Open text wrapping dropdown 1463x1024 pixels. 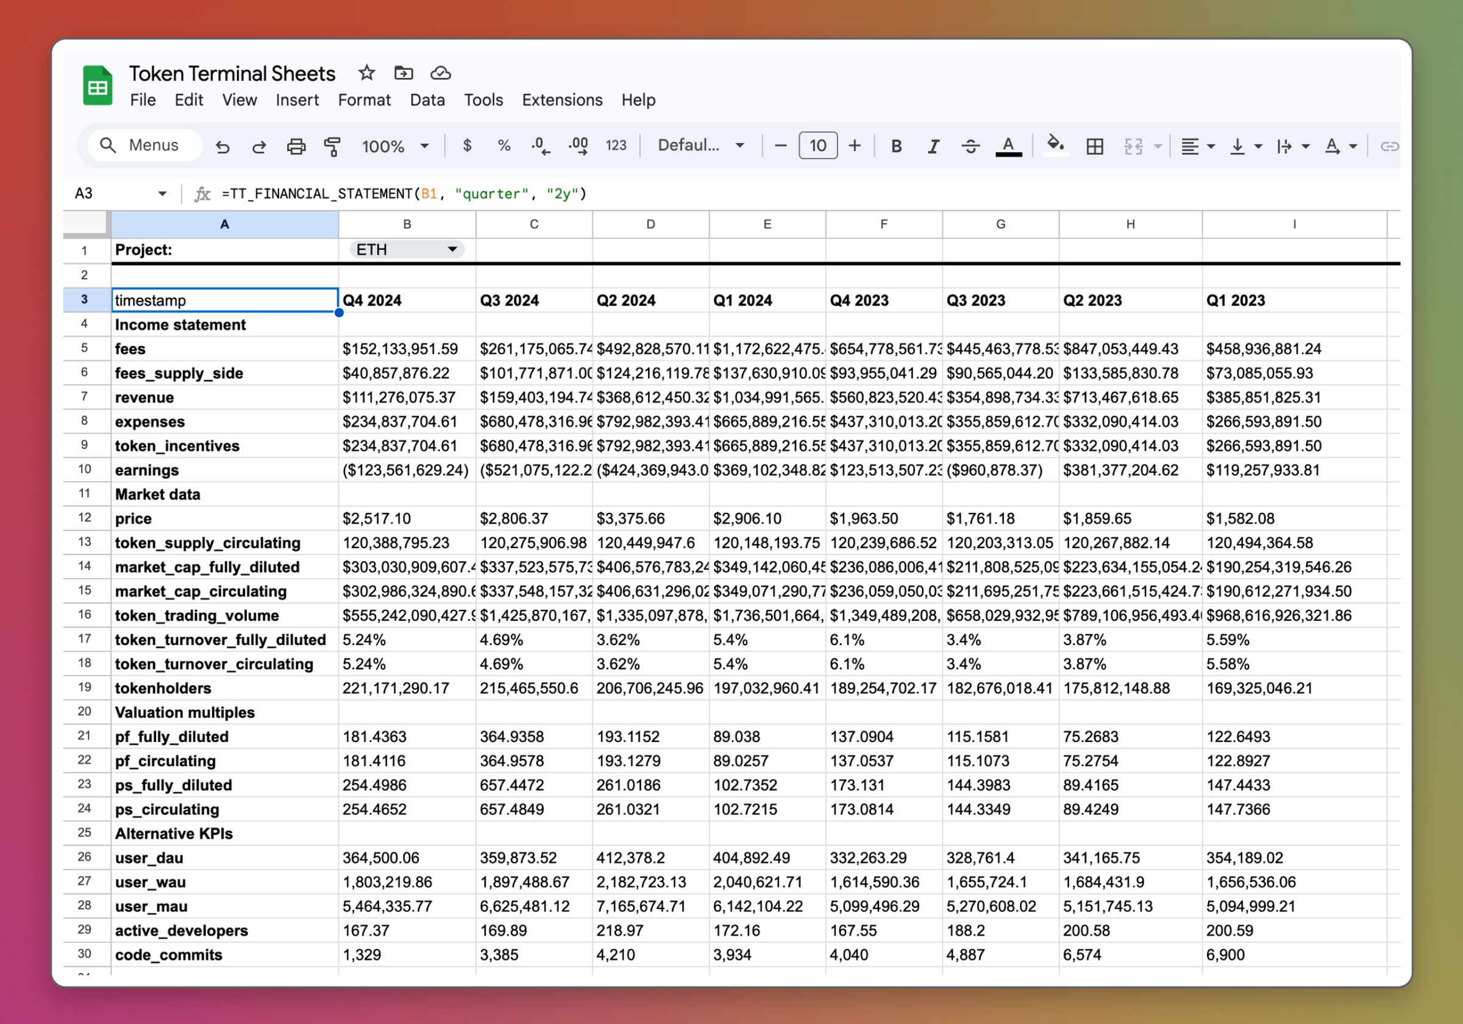1293,146
